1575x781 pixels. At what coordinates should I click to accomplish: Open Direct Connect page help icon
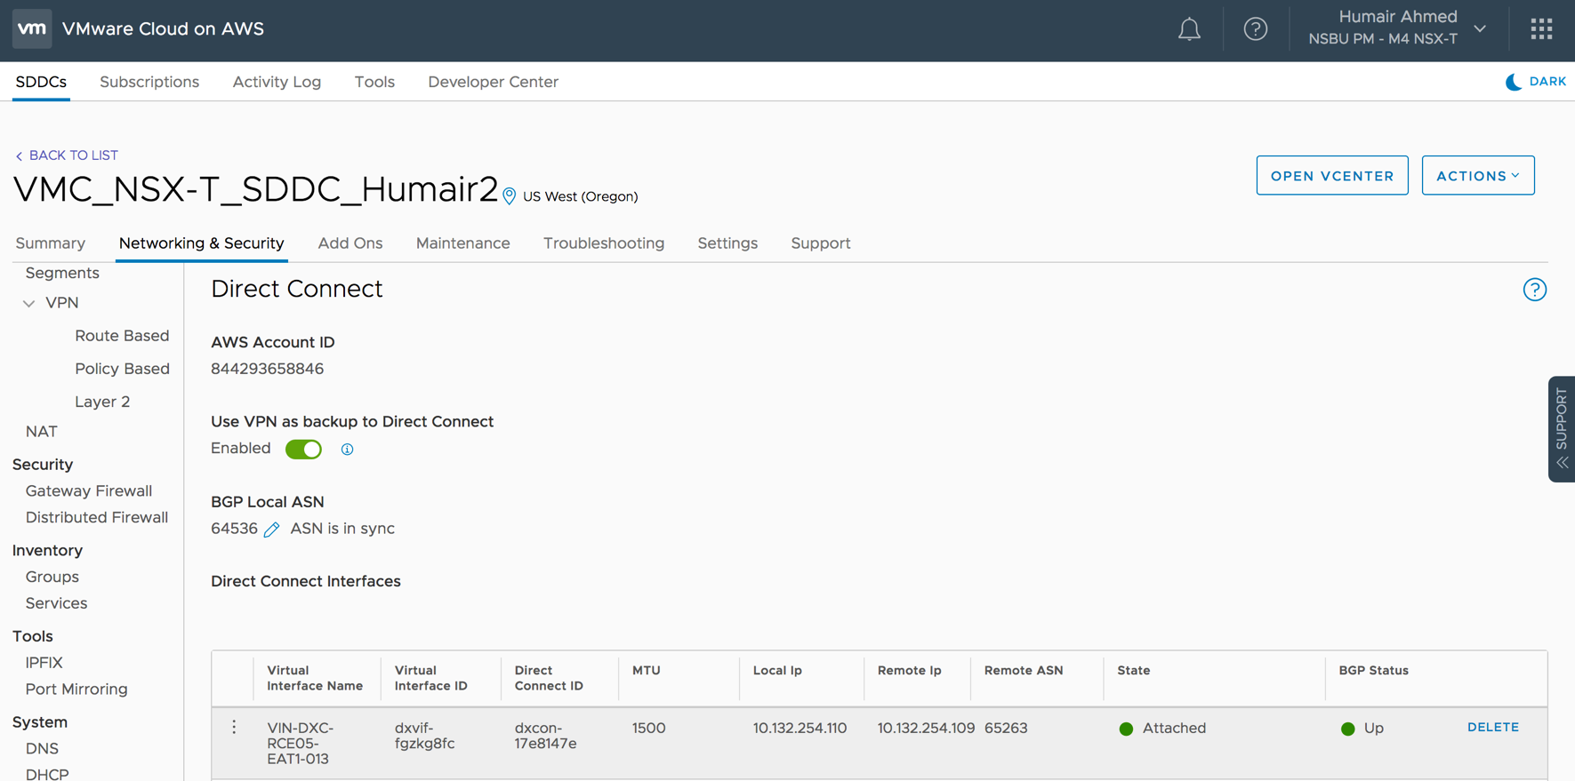[x=1534, y=290]
